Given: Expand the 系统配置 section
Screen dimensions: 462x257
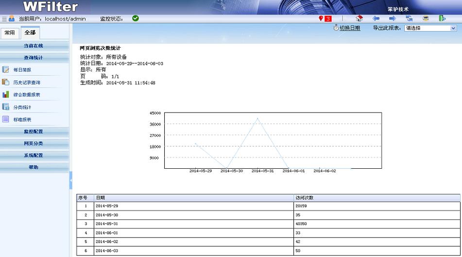Looking at the screenshot, I should click(34, 155).
